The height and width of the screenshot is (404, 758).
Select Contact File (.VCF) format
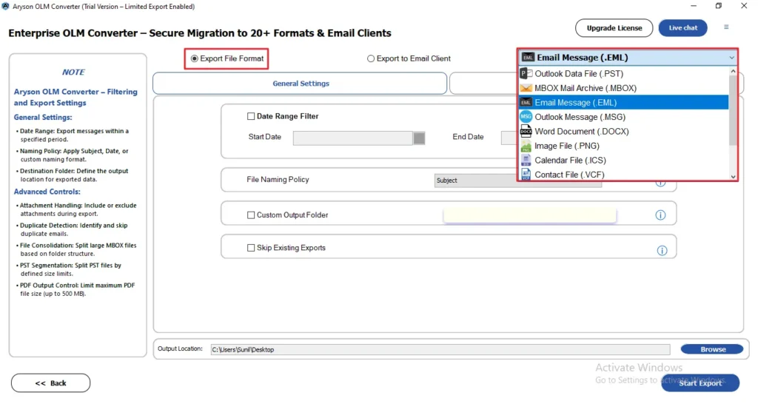point(623,175)
